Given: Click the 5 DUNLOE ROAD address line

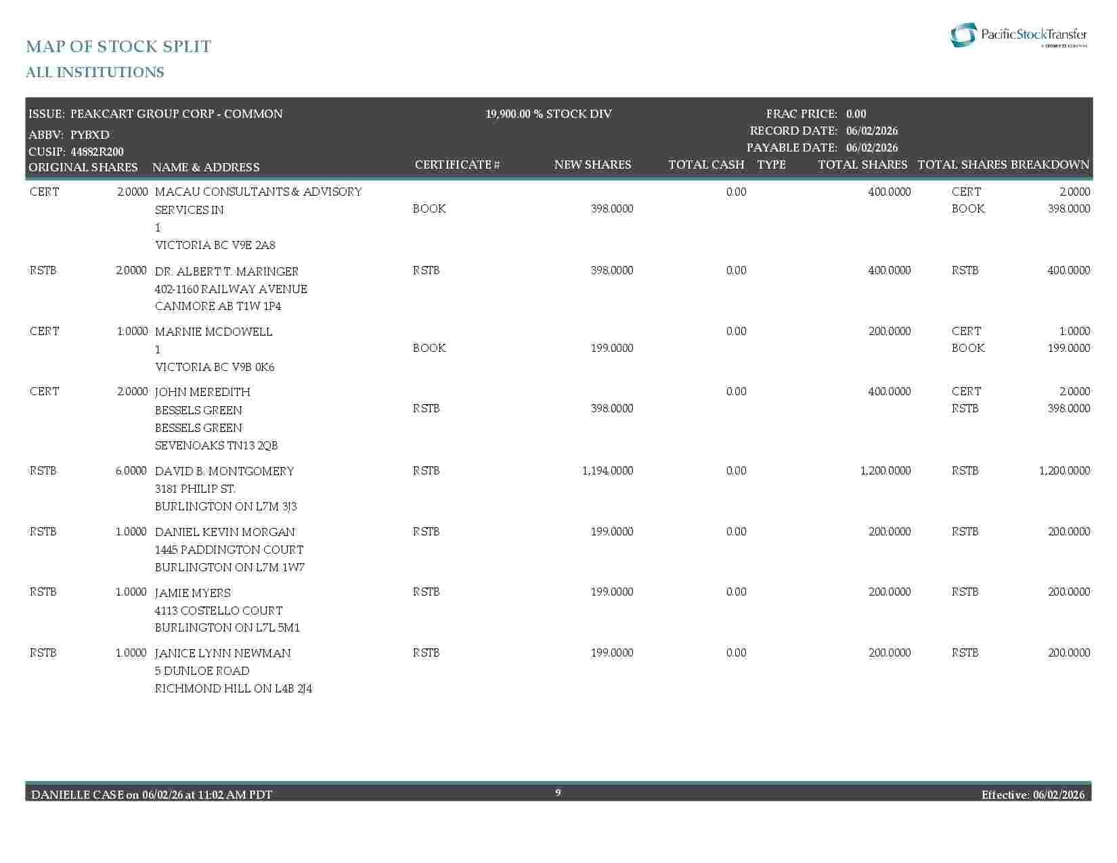Looking at the screenshot, I should click(x=202, y=671).
